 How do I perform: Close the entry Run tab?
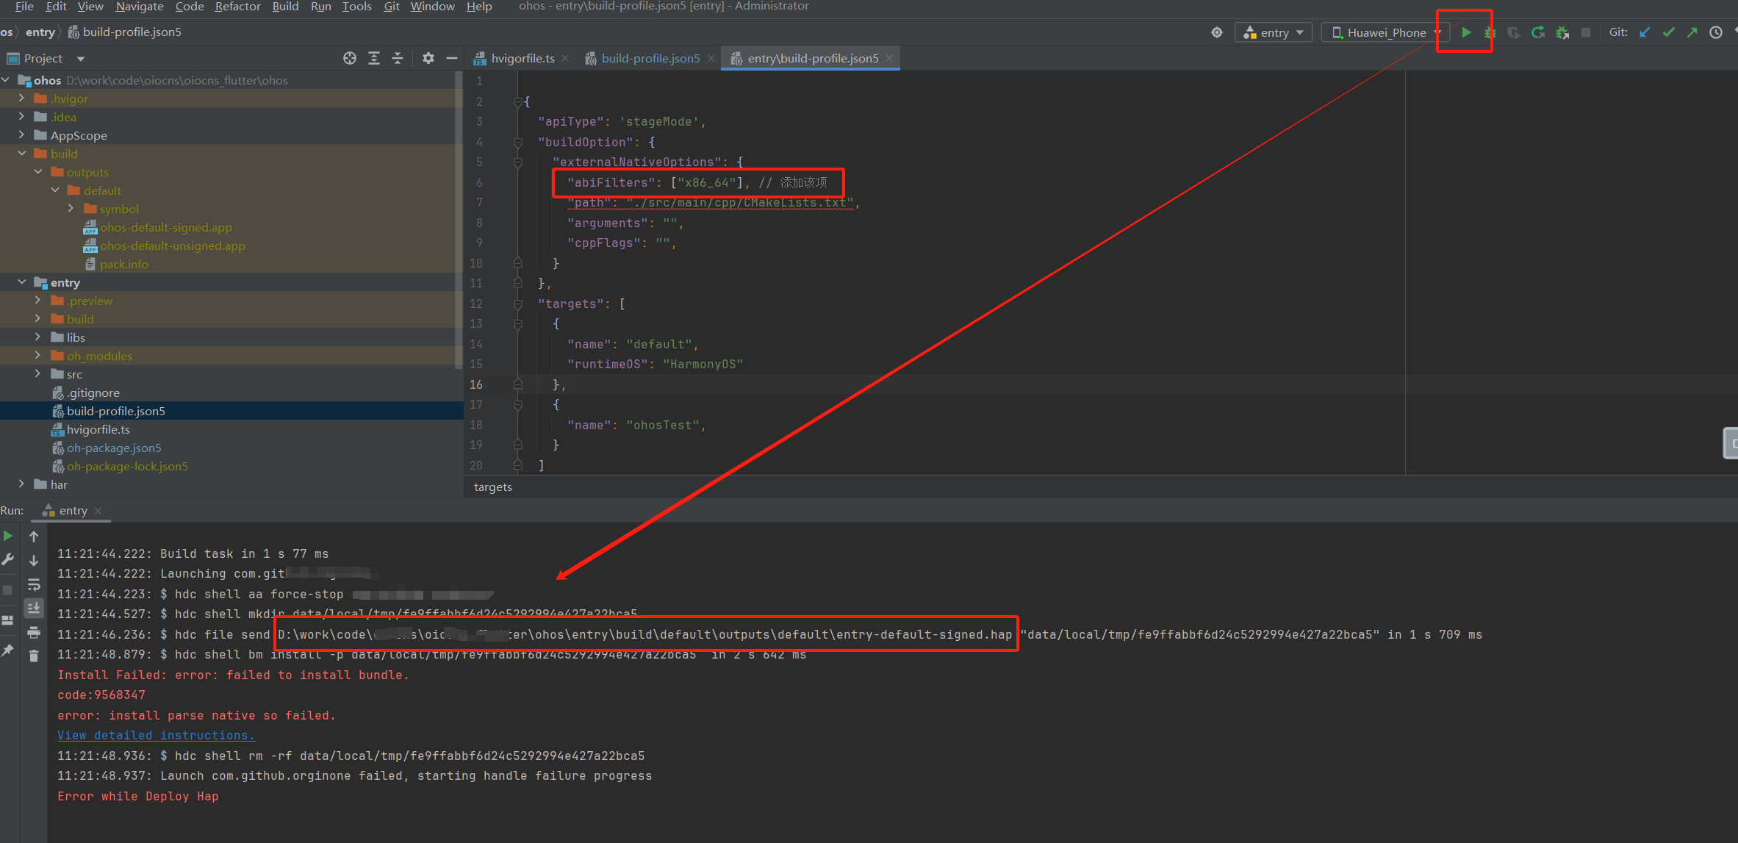pyautogui.click(x=98, y=511)
